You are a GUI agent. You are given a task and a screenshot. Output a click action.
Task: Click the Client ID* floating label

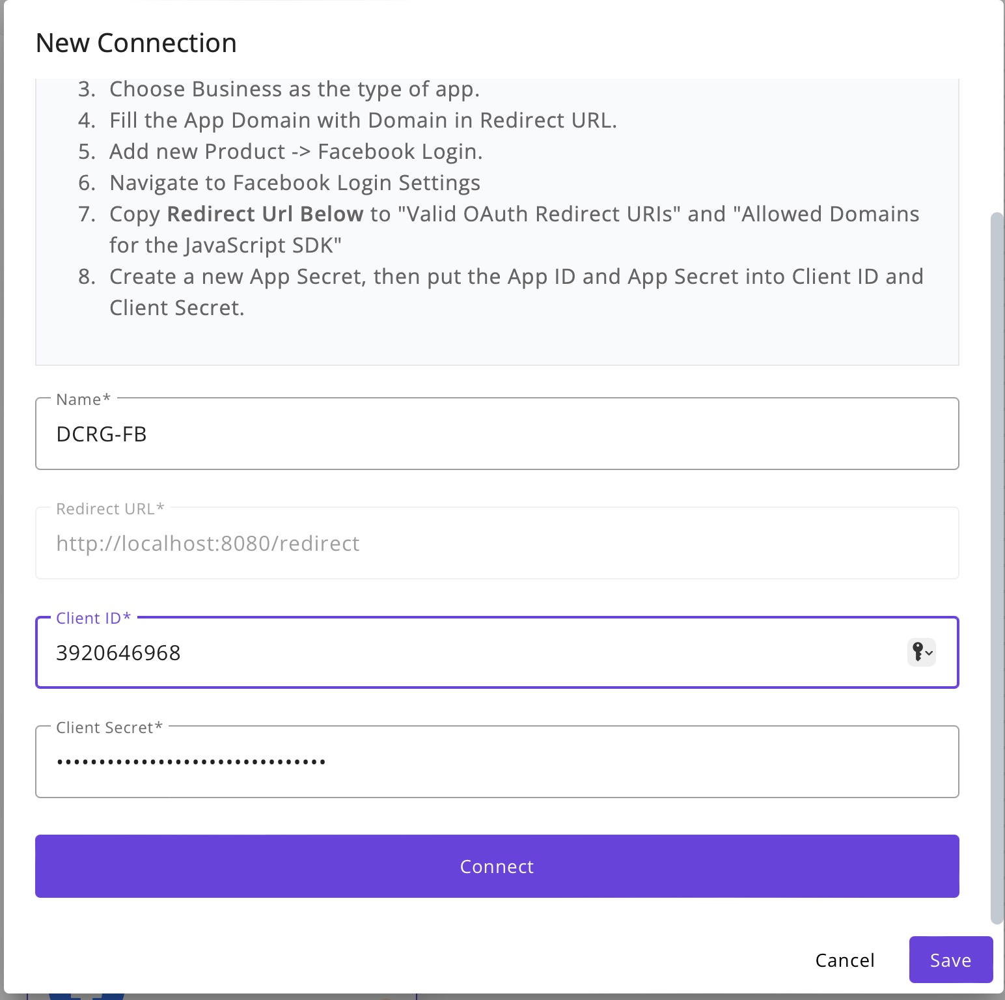point(94,618)
